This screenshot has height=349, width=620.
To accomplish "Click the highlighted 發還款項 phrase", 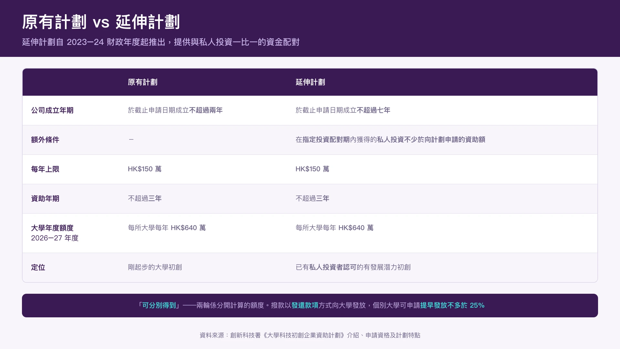I will [x=305, y=305].
